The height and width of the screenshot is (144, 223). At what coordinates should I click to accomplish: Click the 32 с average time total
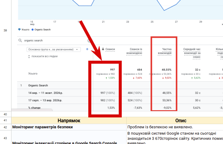click(x=198, y=70)
